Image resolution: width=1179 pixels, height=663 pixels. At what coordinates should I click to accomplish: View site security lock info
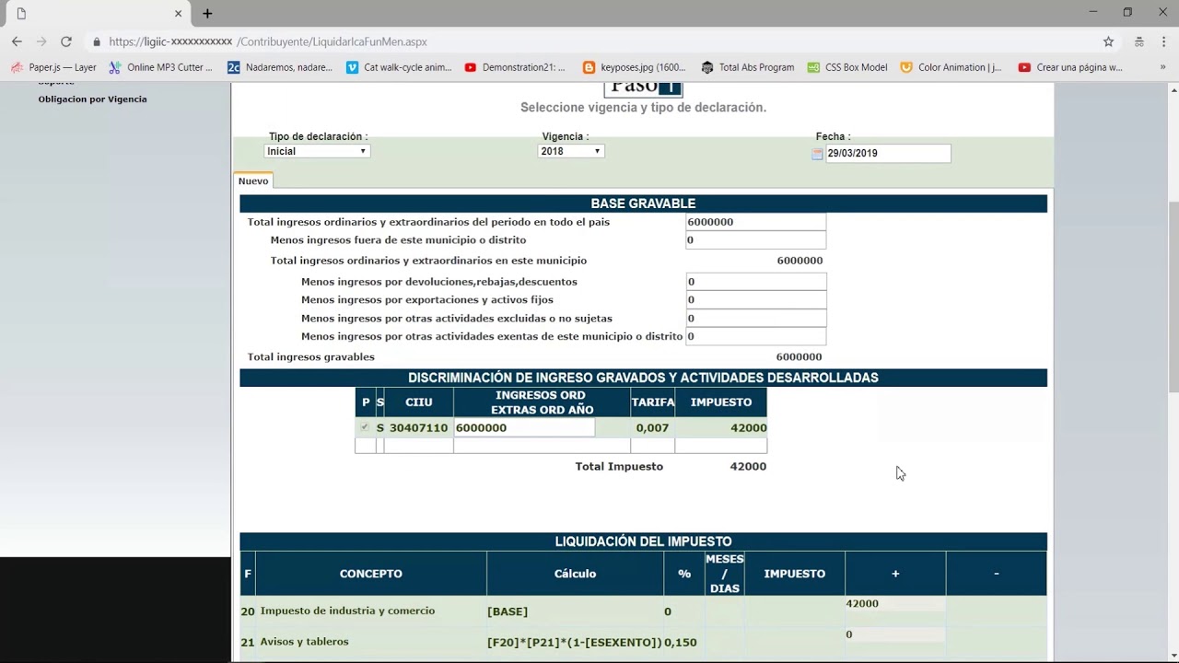pos(97,41)
